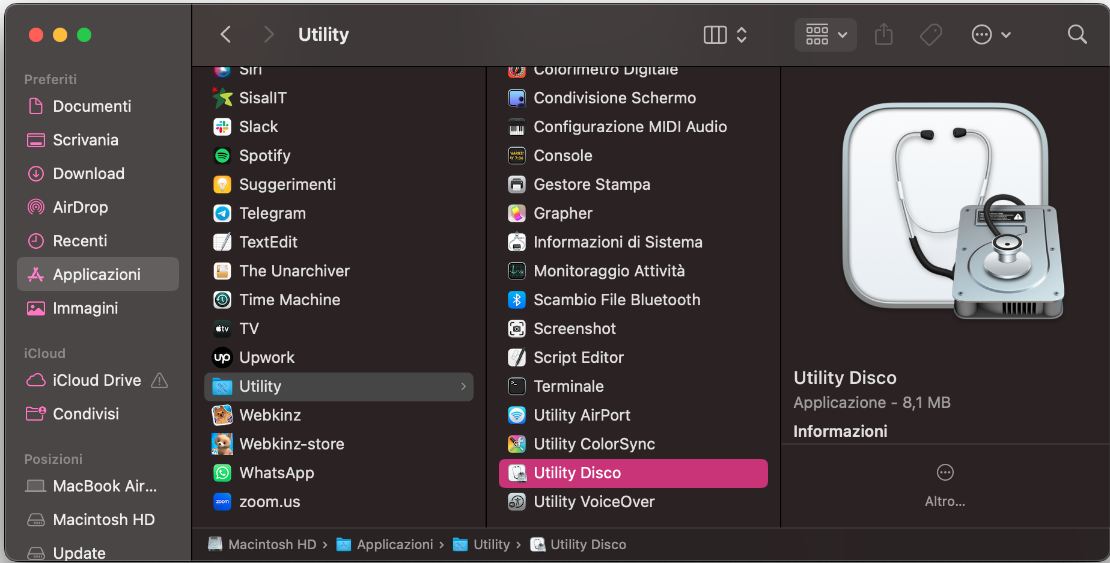Select The Unarchiver app icon
Image resolution: width=1110 pixels, height=563 pixels.
pyautogui.click(x=222, y=271)
